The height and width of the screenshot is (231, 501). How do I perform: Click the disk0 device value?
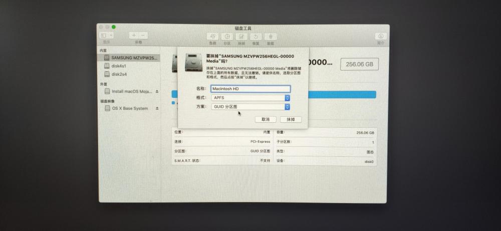(369, 162)
